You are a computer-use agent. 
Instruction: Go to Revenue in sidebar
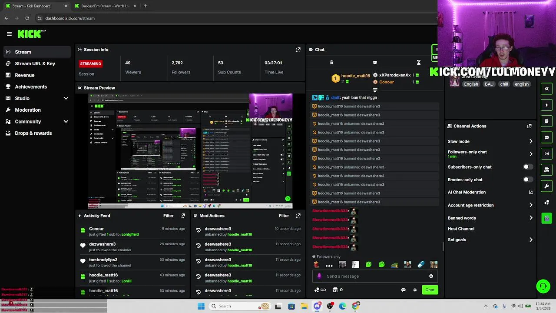tap(36, 75)
